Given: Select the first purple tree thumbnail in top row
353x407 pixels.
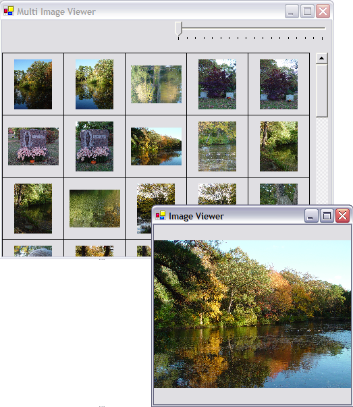Looking at the screenshot, I should [217, 84].
